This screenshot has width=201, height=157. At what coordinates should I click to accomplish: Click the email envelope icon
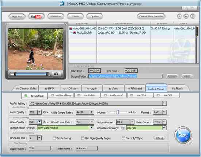pyautogui.click(x=186, y=16)
